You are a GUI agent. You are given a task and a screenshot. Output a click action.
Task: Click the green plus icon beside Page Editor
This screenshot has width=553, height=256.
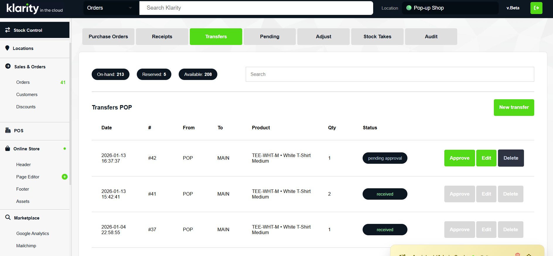click(65, 177)
